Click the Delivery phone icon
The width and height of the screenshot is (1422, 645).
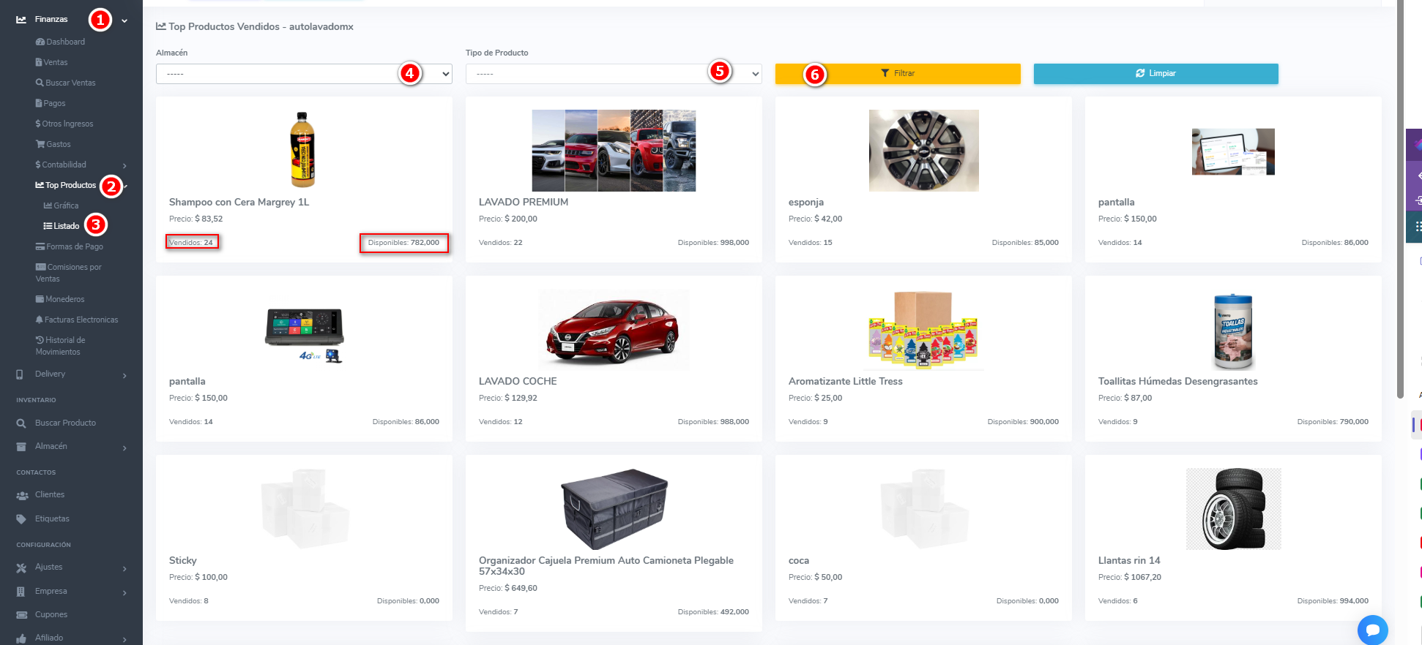click(x=20, y=374)
